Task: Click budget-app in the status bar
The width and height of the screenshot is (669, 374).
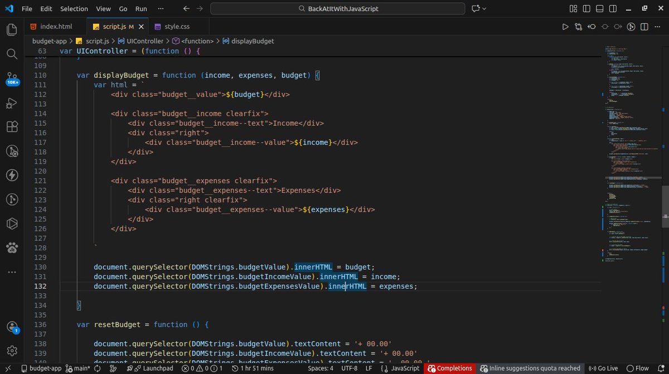Action: point(41,368)
